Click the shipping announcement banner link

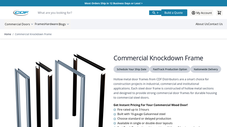[x=113, y=3]
